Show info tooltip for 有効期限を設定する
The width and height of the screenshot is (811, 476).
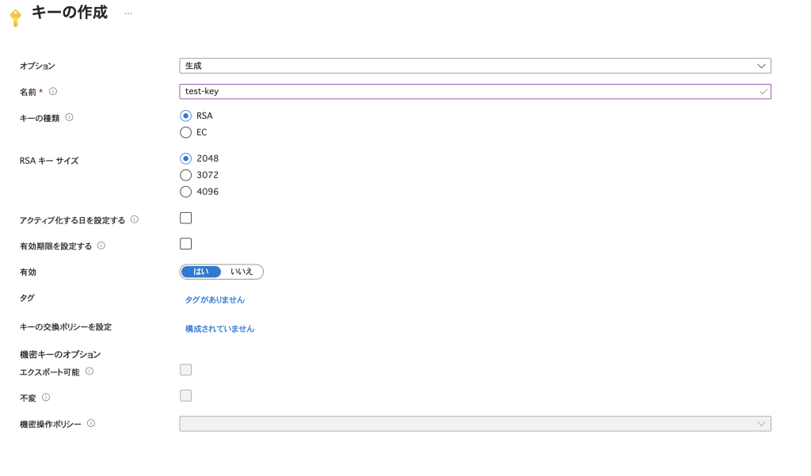click(101, 246)
